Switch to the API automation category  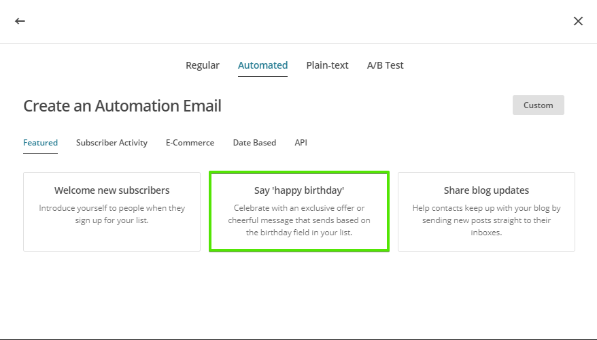(301, 142)
